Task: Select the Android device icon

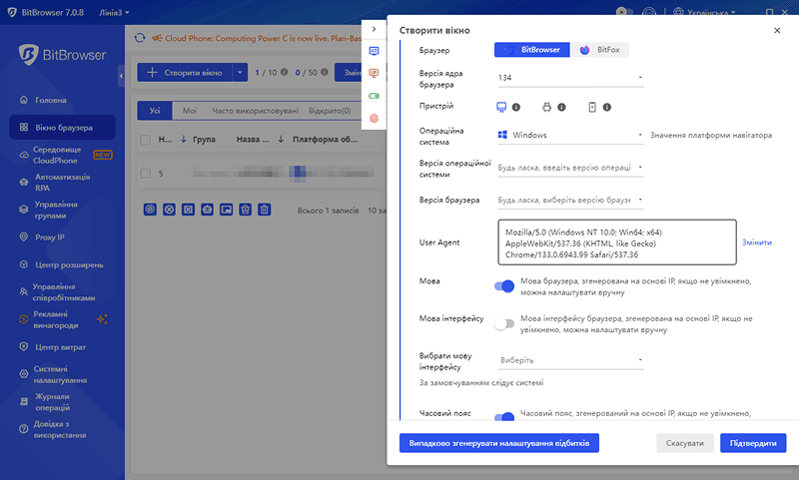Action: click(x=546, y=107)
